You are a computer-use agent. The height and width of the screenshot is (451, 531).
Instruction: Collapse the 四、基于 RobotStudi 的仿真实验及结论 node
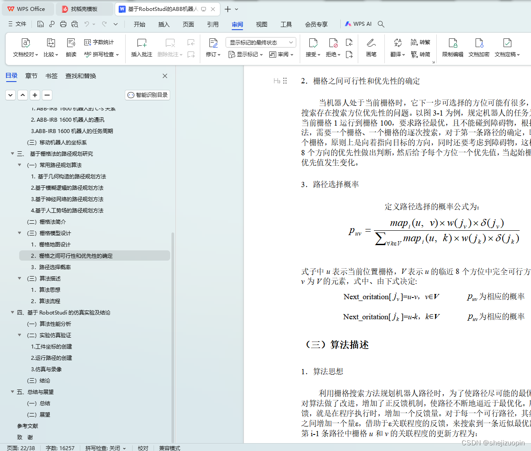click(13, 312)
